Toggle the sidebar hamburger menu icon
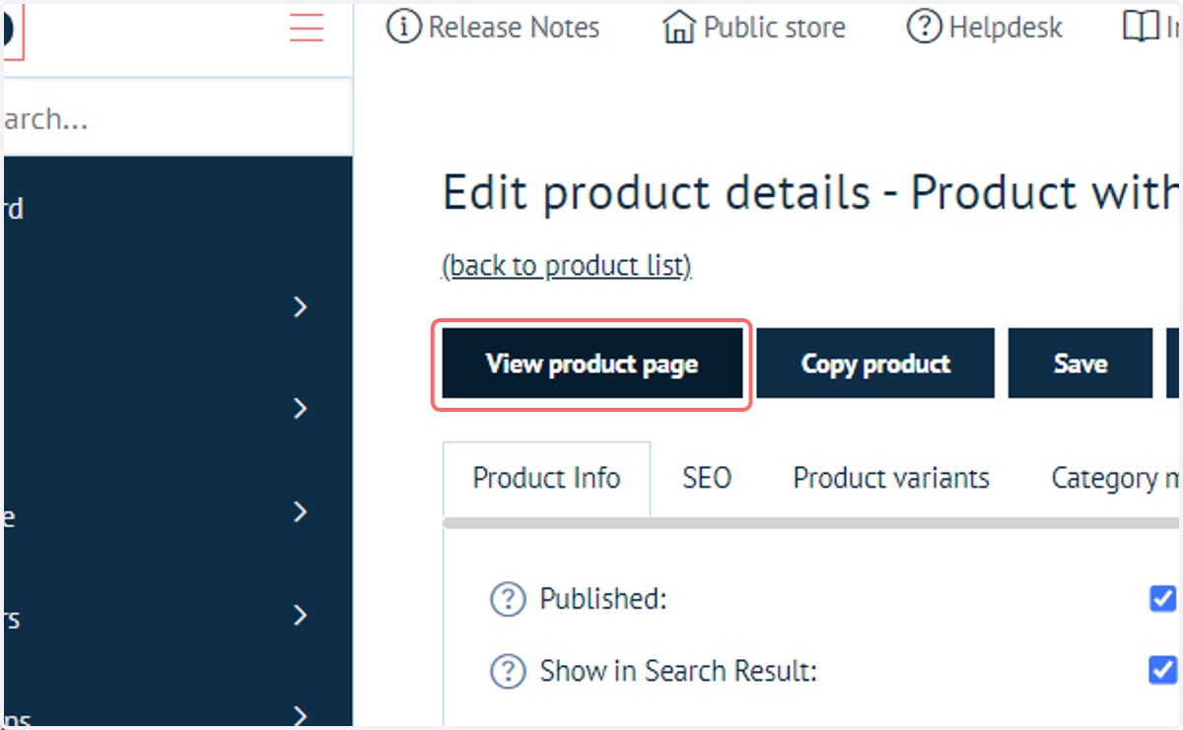 click(x=307, y=28)
